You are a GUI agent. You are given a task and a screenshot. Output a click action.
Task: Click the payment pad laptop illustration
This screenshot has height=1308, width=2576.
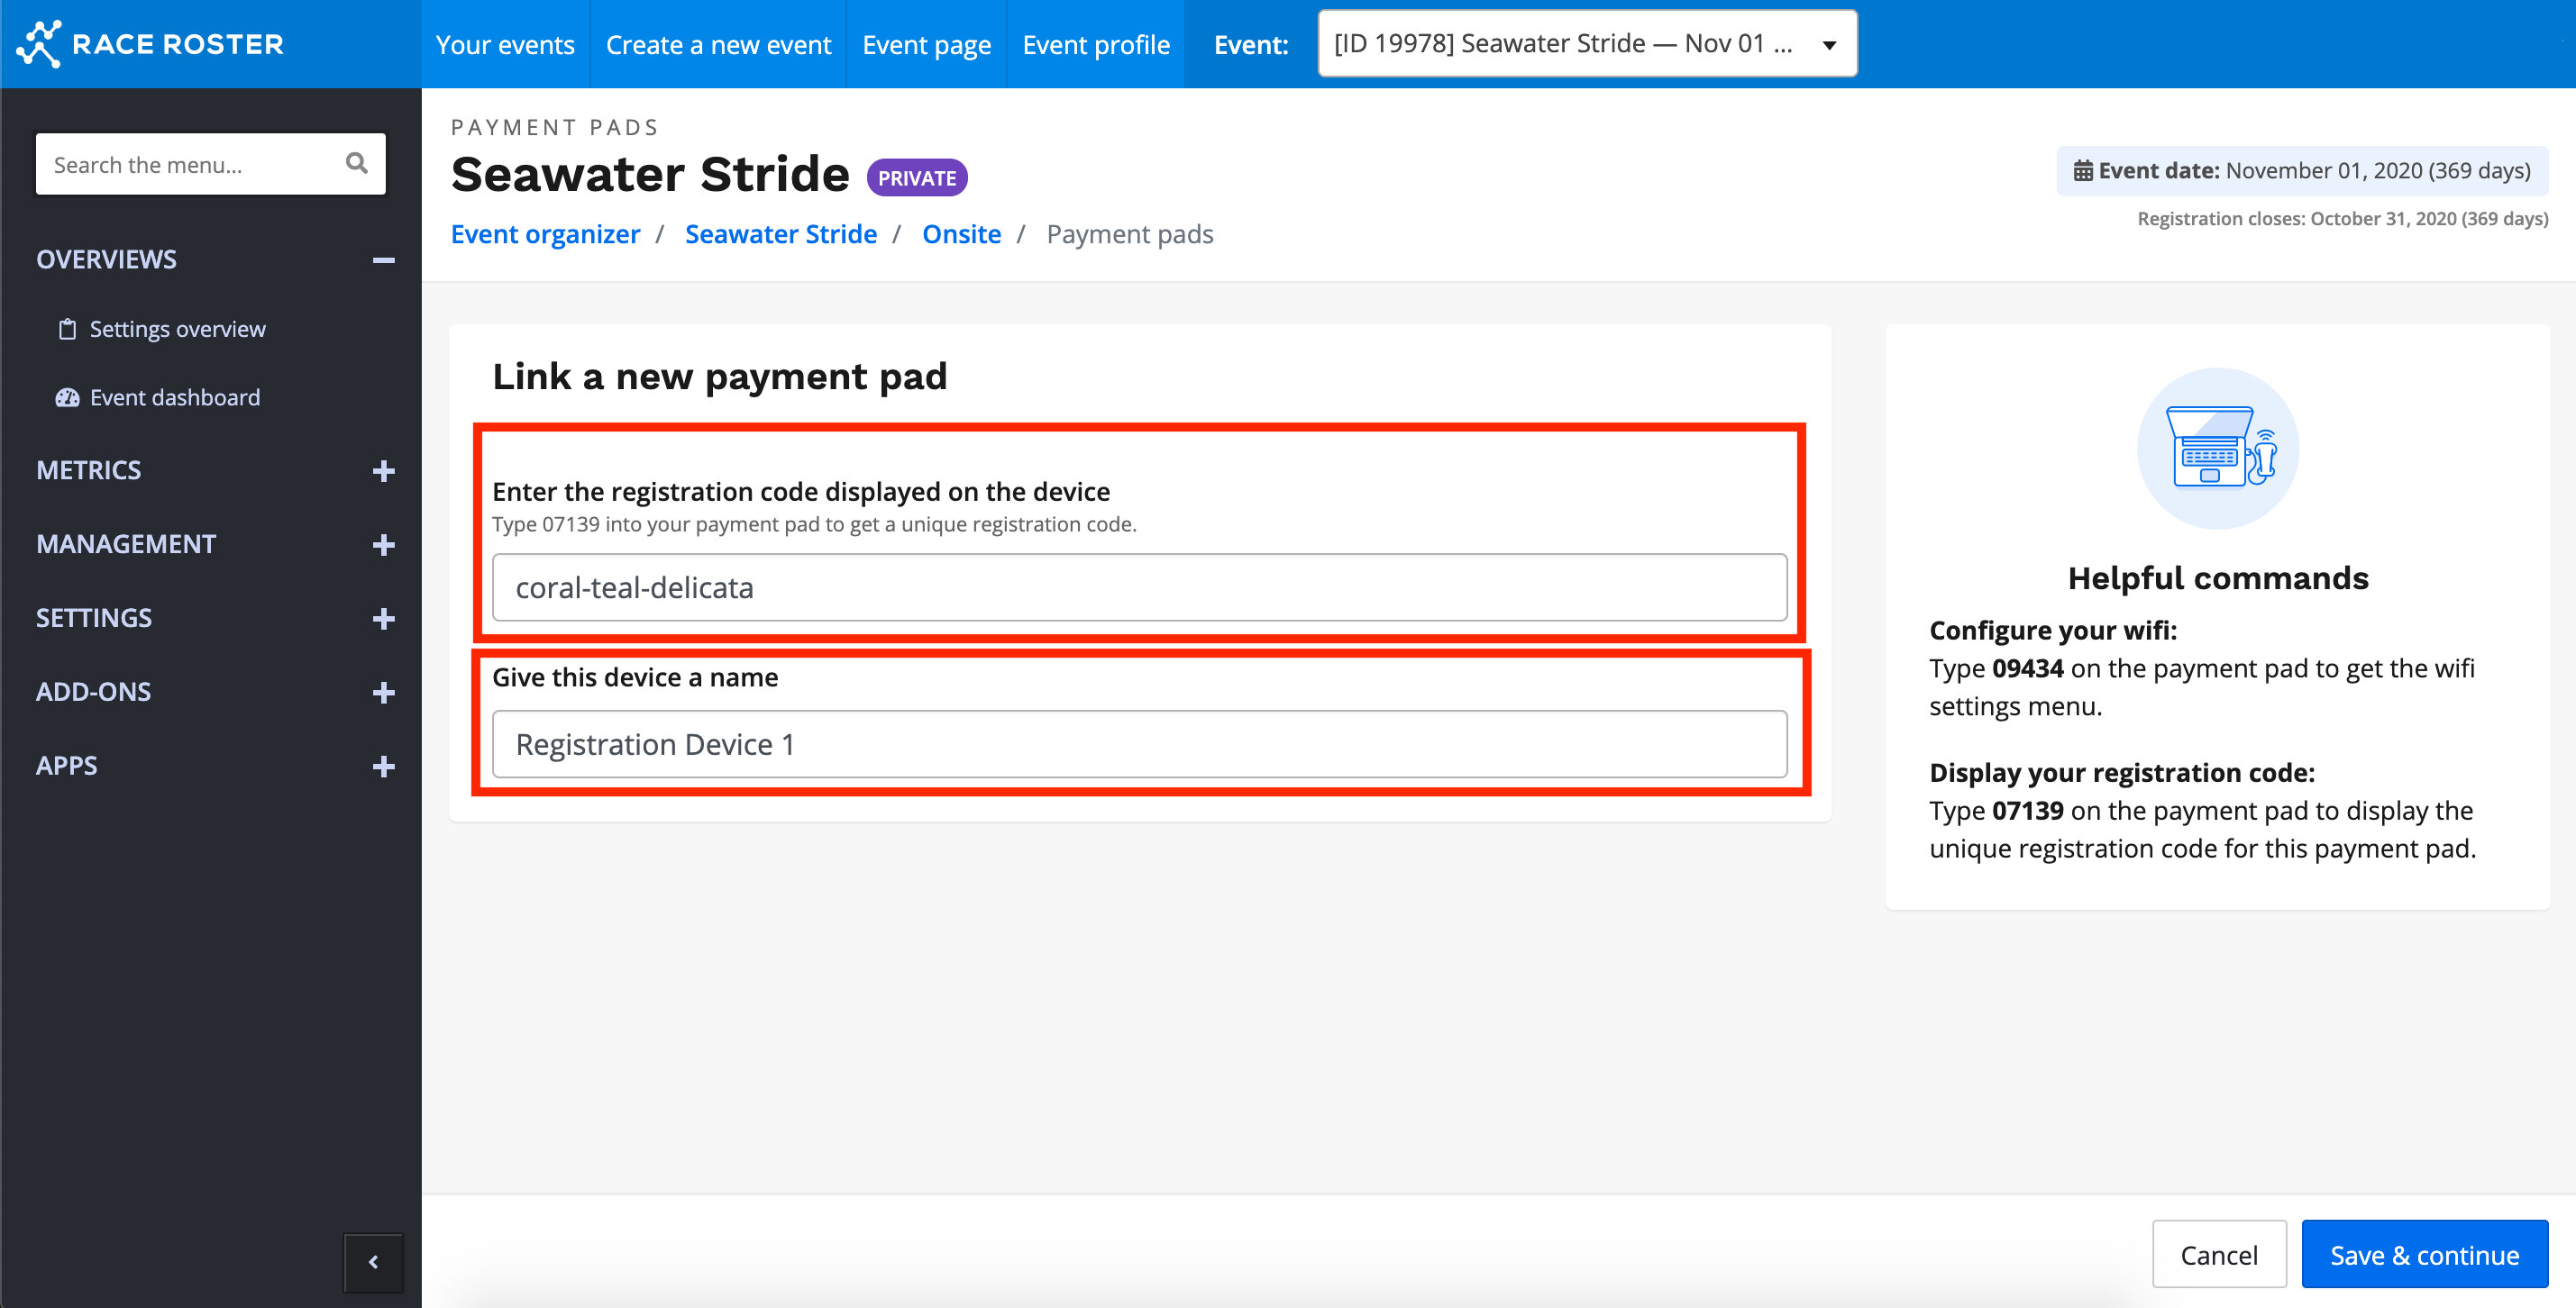coord(2217,449)
